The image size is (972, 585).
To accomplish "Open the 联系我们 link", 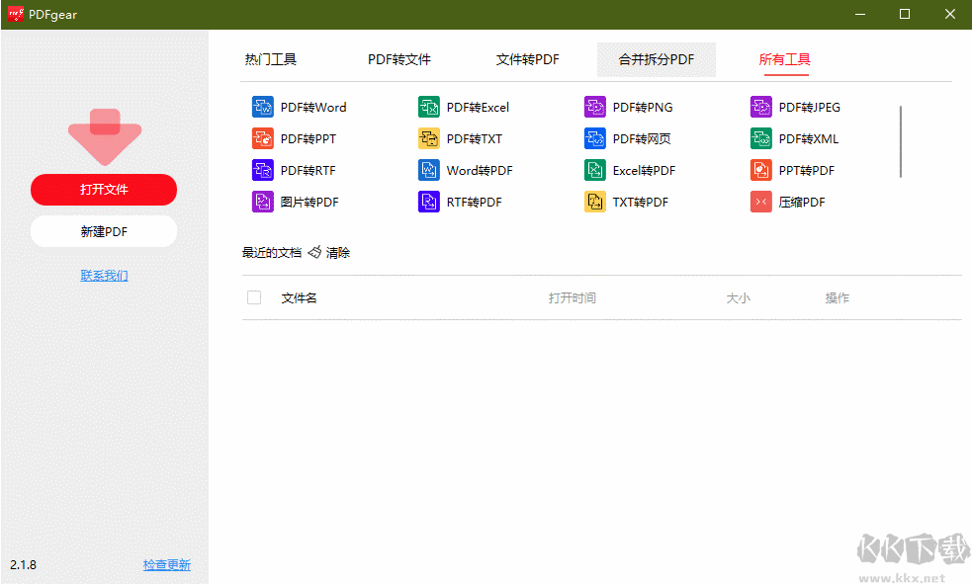I will (104, 275).
